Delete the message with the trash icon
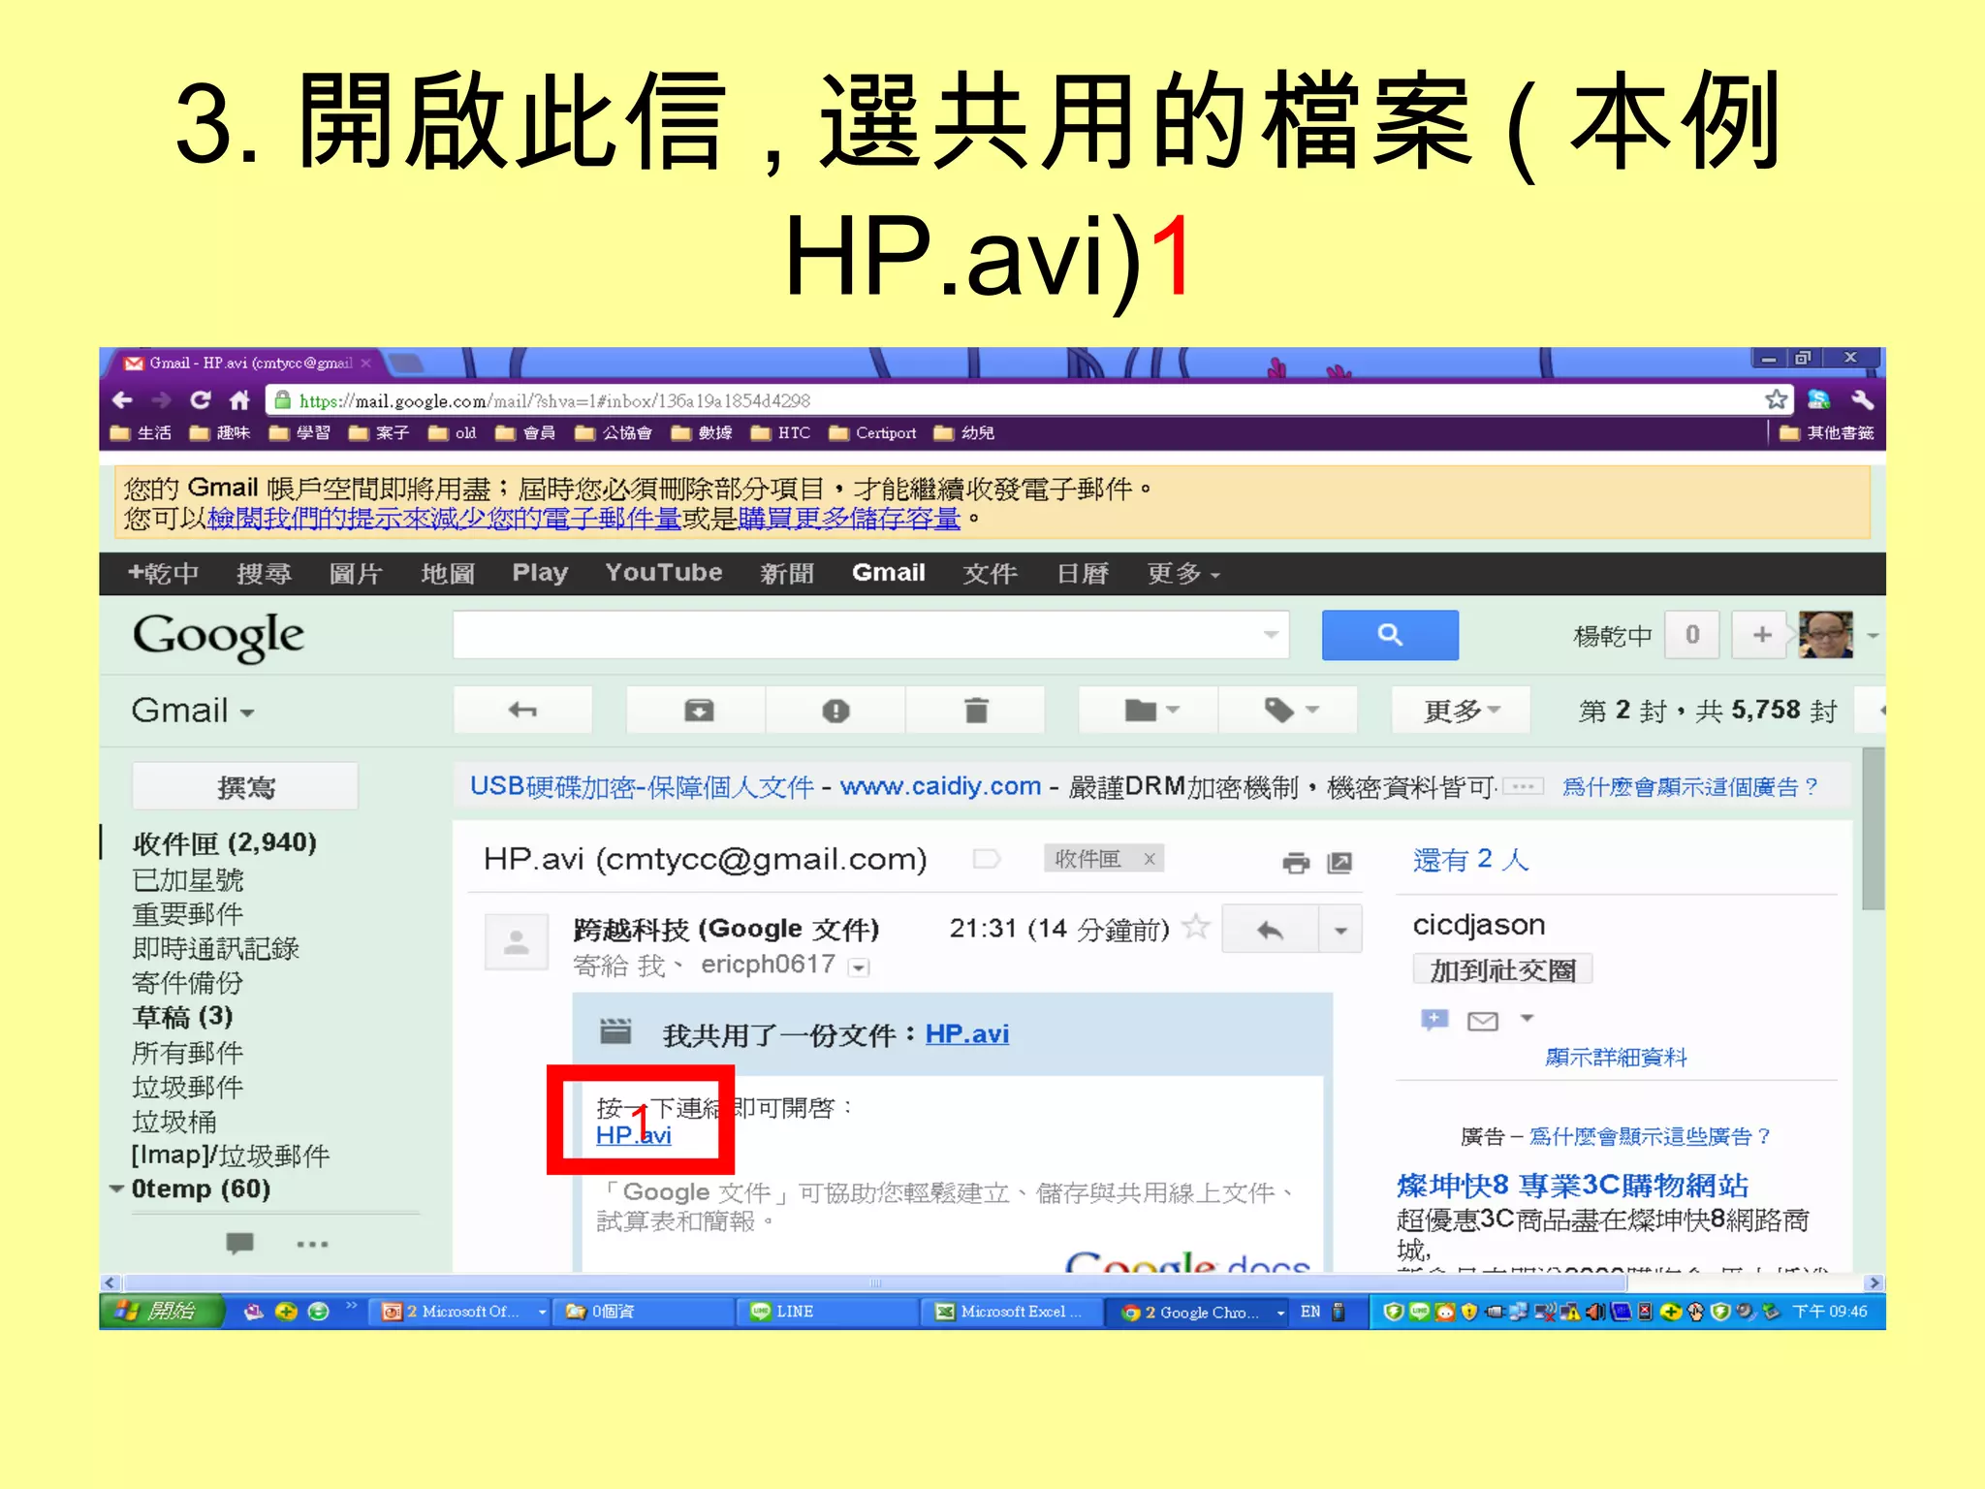 click(x=976, y=711)
